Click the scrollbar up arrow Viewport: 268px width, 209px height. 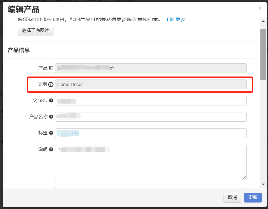click(263, 21)
